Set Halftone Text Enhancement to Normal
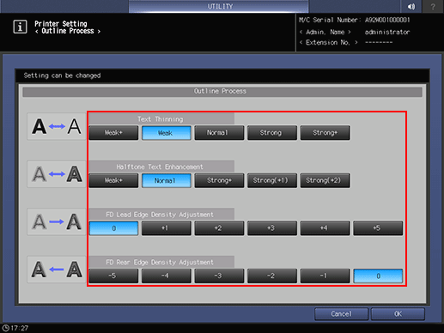Viewport: 444px width, 333px height. (x=167, y=180)
